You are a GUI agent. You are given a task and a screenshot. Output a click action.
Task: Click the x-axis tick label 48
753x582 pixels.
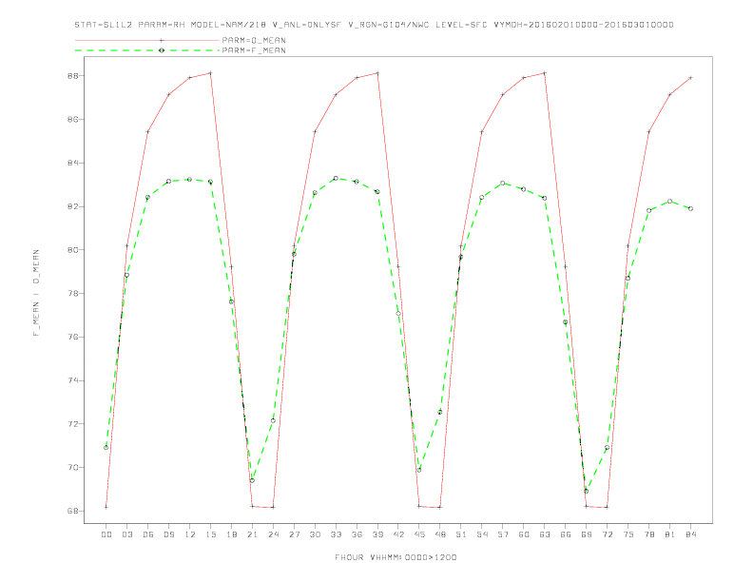(440, 534)
